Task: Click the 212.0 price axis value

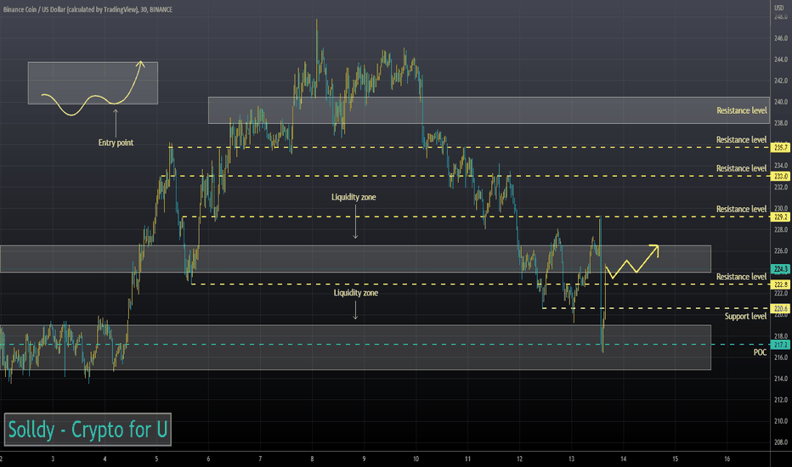Action: tap(780, 400)
